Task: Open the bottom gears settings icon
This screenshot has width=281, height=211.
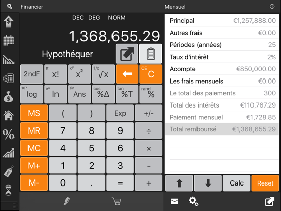Action: 193,201
